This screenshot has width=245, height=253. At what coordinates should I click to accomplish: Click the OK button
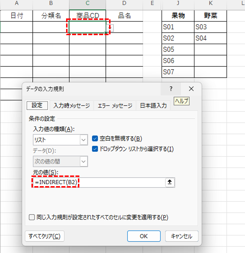[x=144, y=236]
